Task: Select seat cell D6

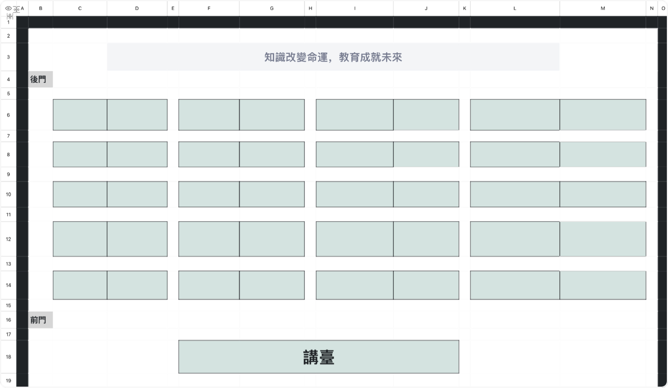Action: [137, 115]
